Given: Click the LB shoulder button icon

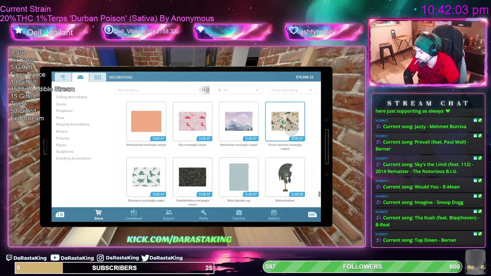Looking at the screenshot, I should point(60,215).
